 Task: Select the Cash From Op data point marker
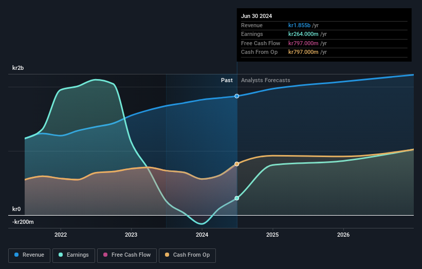pos(237,164)
